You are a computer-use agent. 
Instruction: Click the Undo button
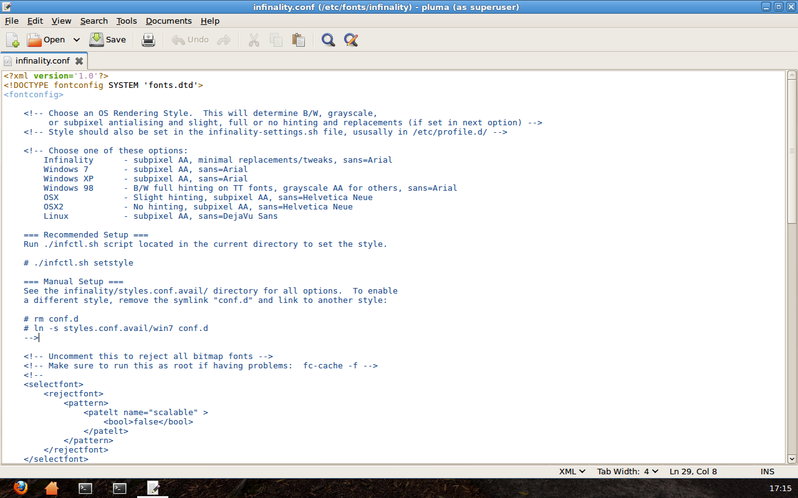[x=191, y=40]
